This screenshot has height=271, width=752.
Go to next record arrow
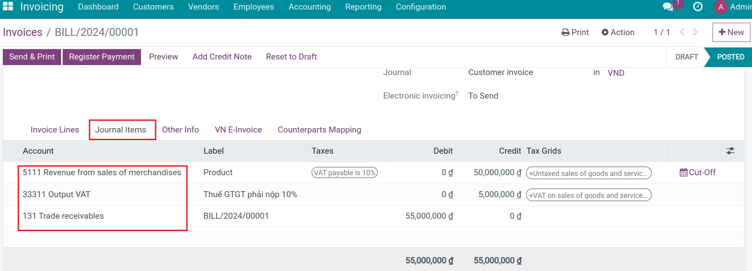tap(696, 32)
